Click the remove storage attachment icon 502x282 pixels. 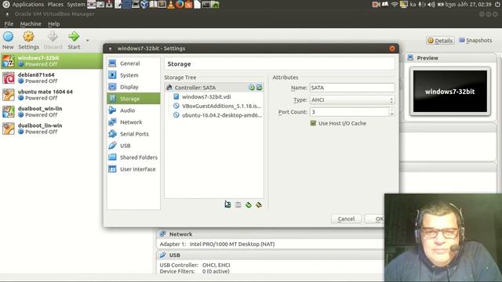point(259,204)
